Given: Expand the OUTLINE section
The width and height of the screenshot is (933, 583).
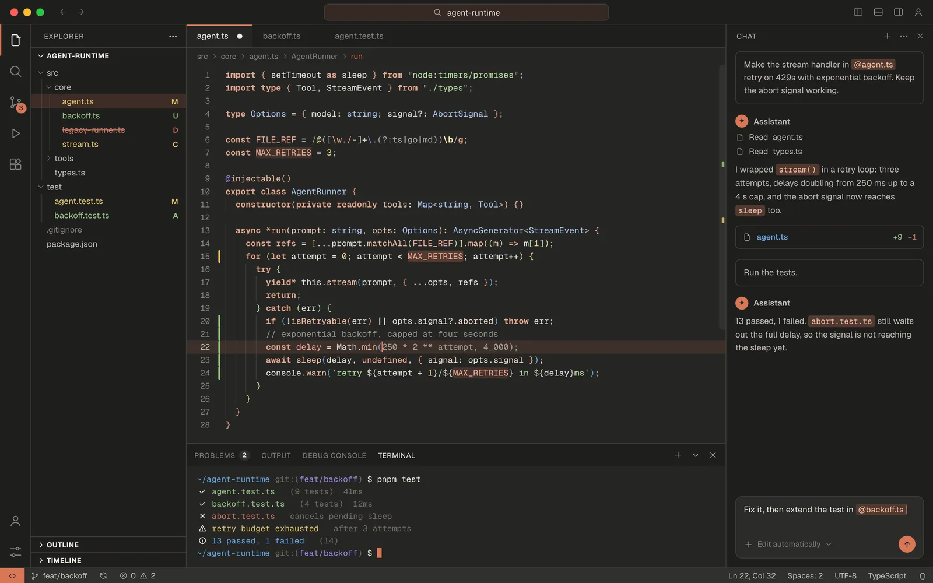Looking at the screenshot, I should point(108,545).
